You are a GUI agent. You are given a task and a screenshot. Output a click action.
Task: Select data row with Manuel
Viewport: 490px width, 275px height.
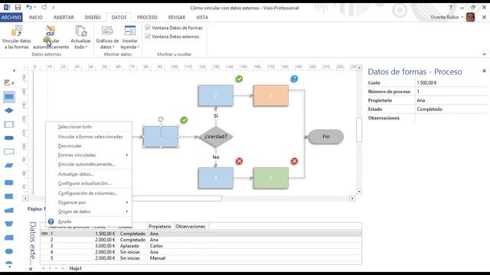coord(201,258)
